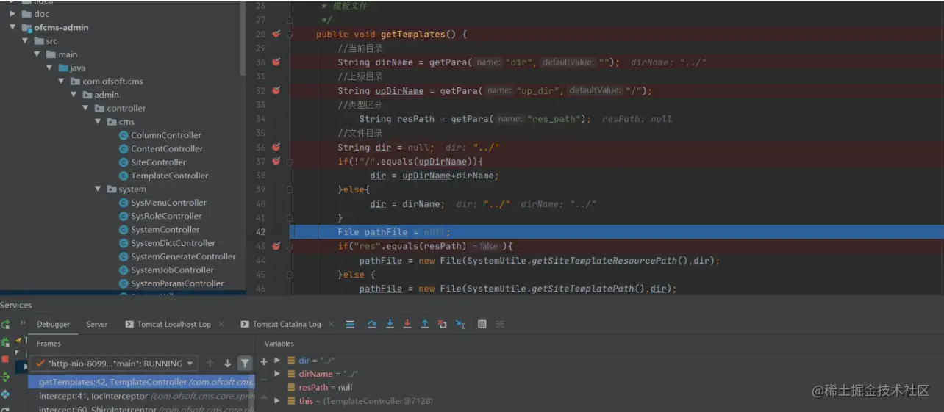Click the next frame down arrow
944x412 pixels.
coord(227,364)
